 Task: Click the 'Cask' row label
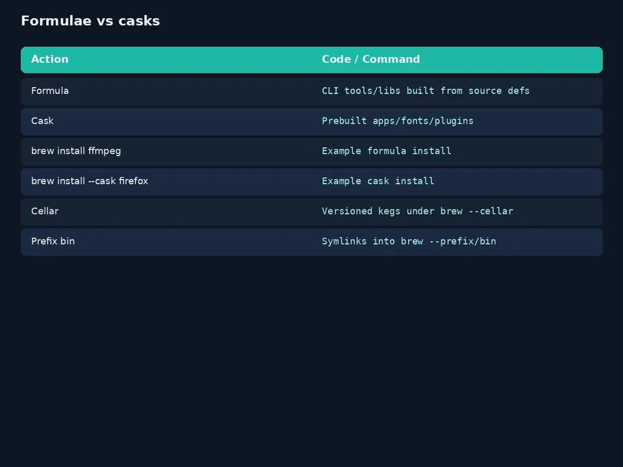tap(43, 121)
